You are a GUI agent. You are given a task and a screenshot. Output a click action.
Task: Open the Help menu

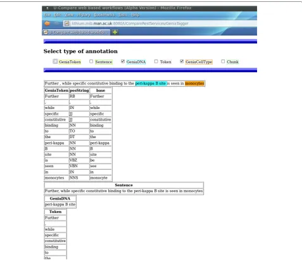click(x=135, y=15)
